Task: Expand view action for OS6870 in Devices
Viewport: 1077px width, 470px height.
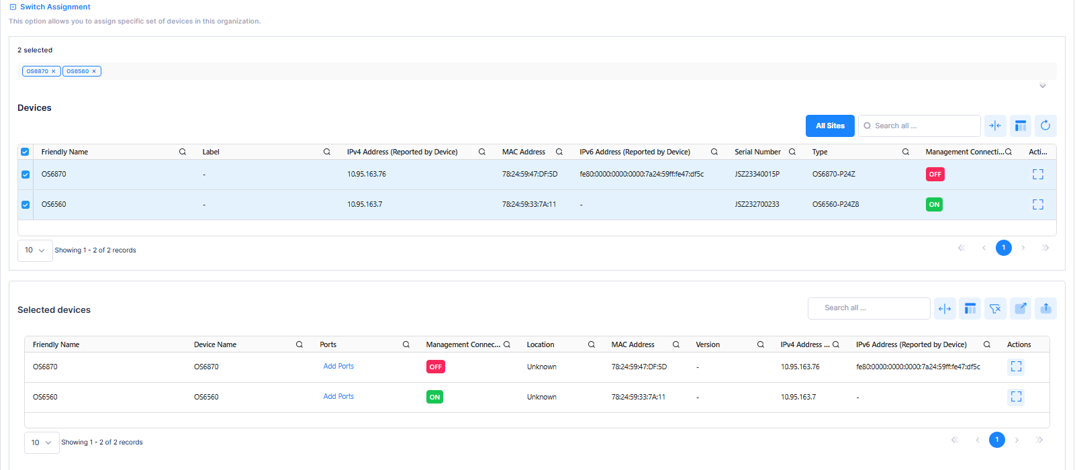Action: (x=1037, y=175)
